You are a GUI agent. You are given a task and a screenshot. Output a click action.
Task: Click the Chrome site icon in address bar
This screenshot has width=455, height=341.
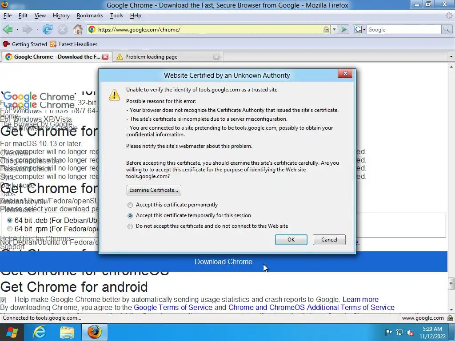point(92,29)
